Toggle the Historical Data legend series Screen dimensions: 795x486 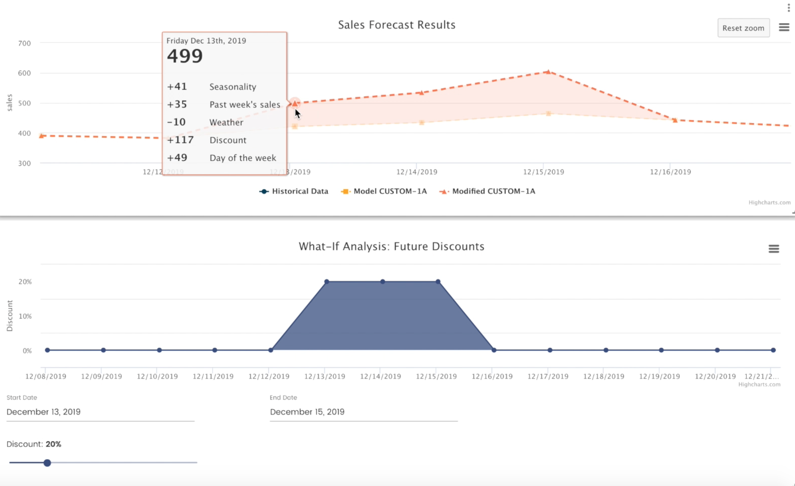(294, 191)
